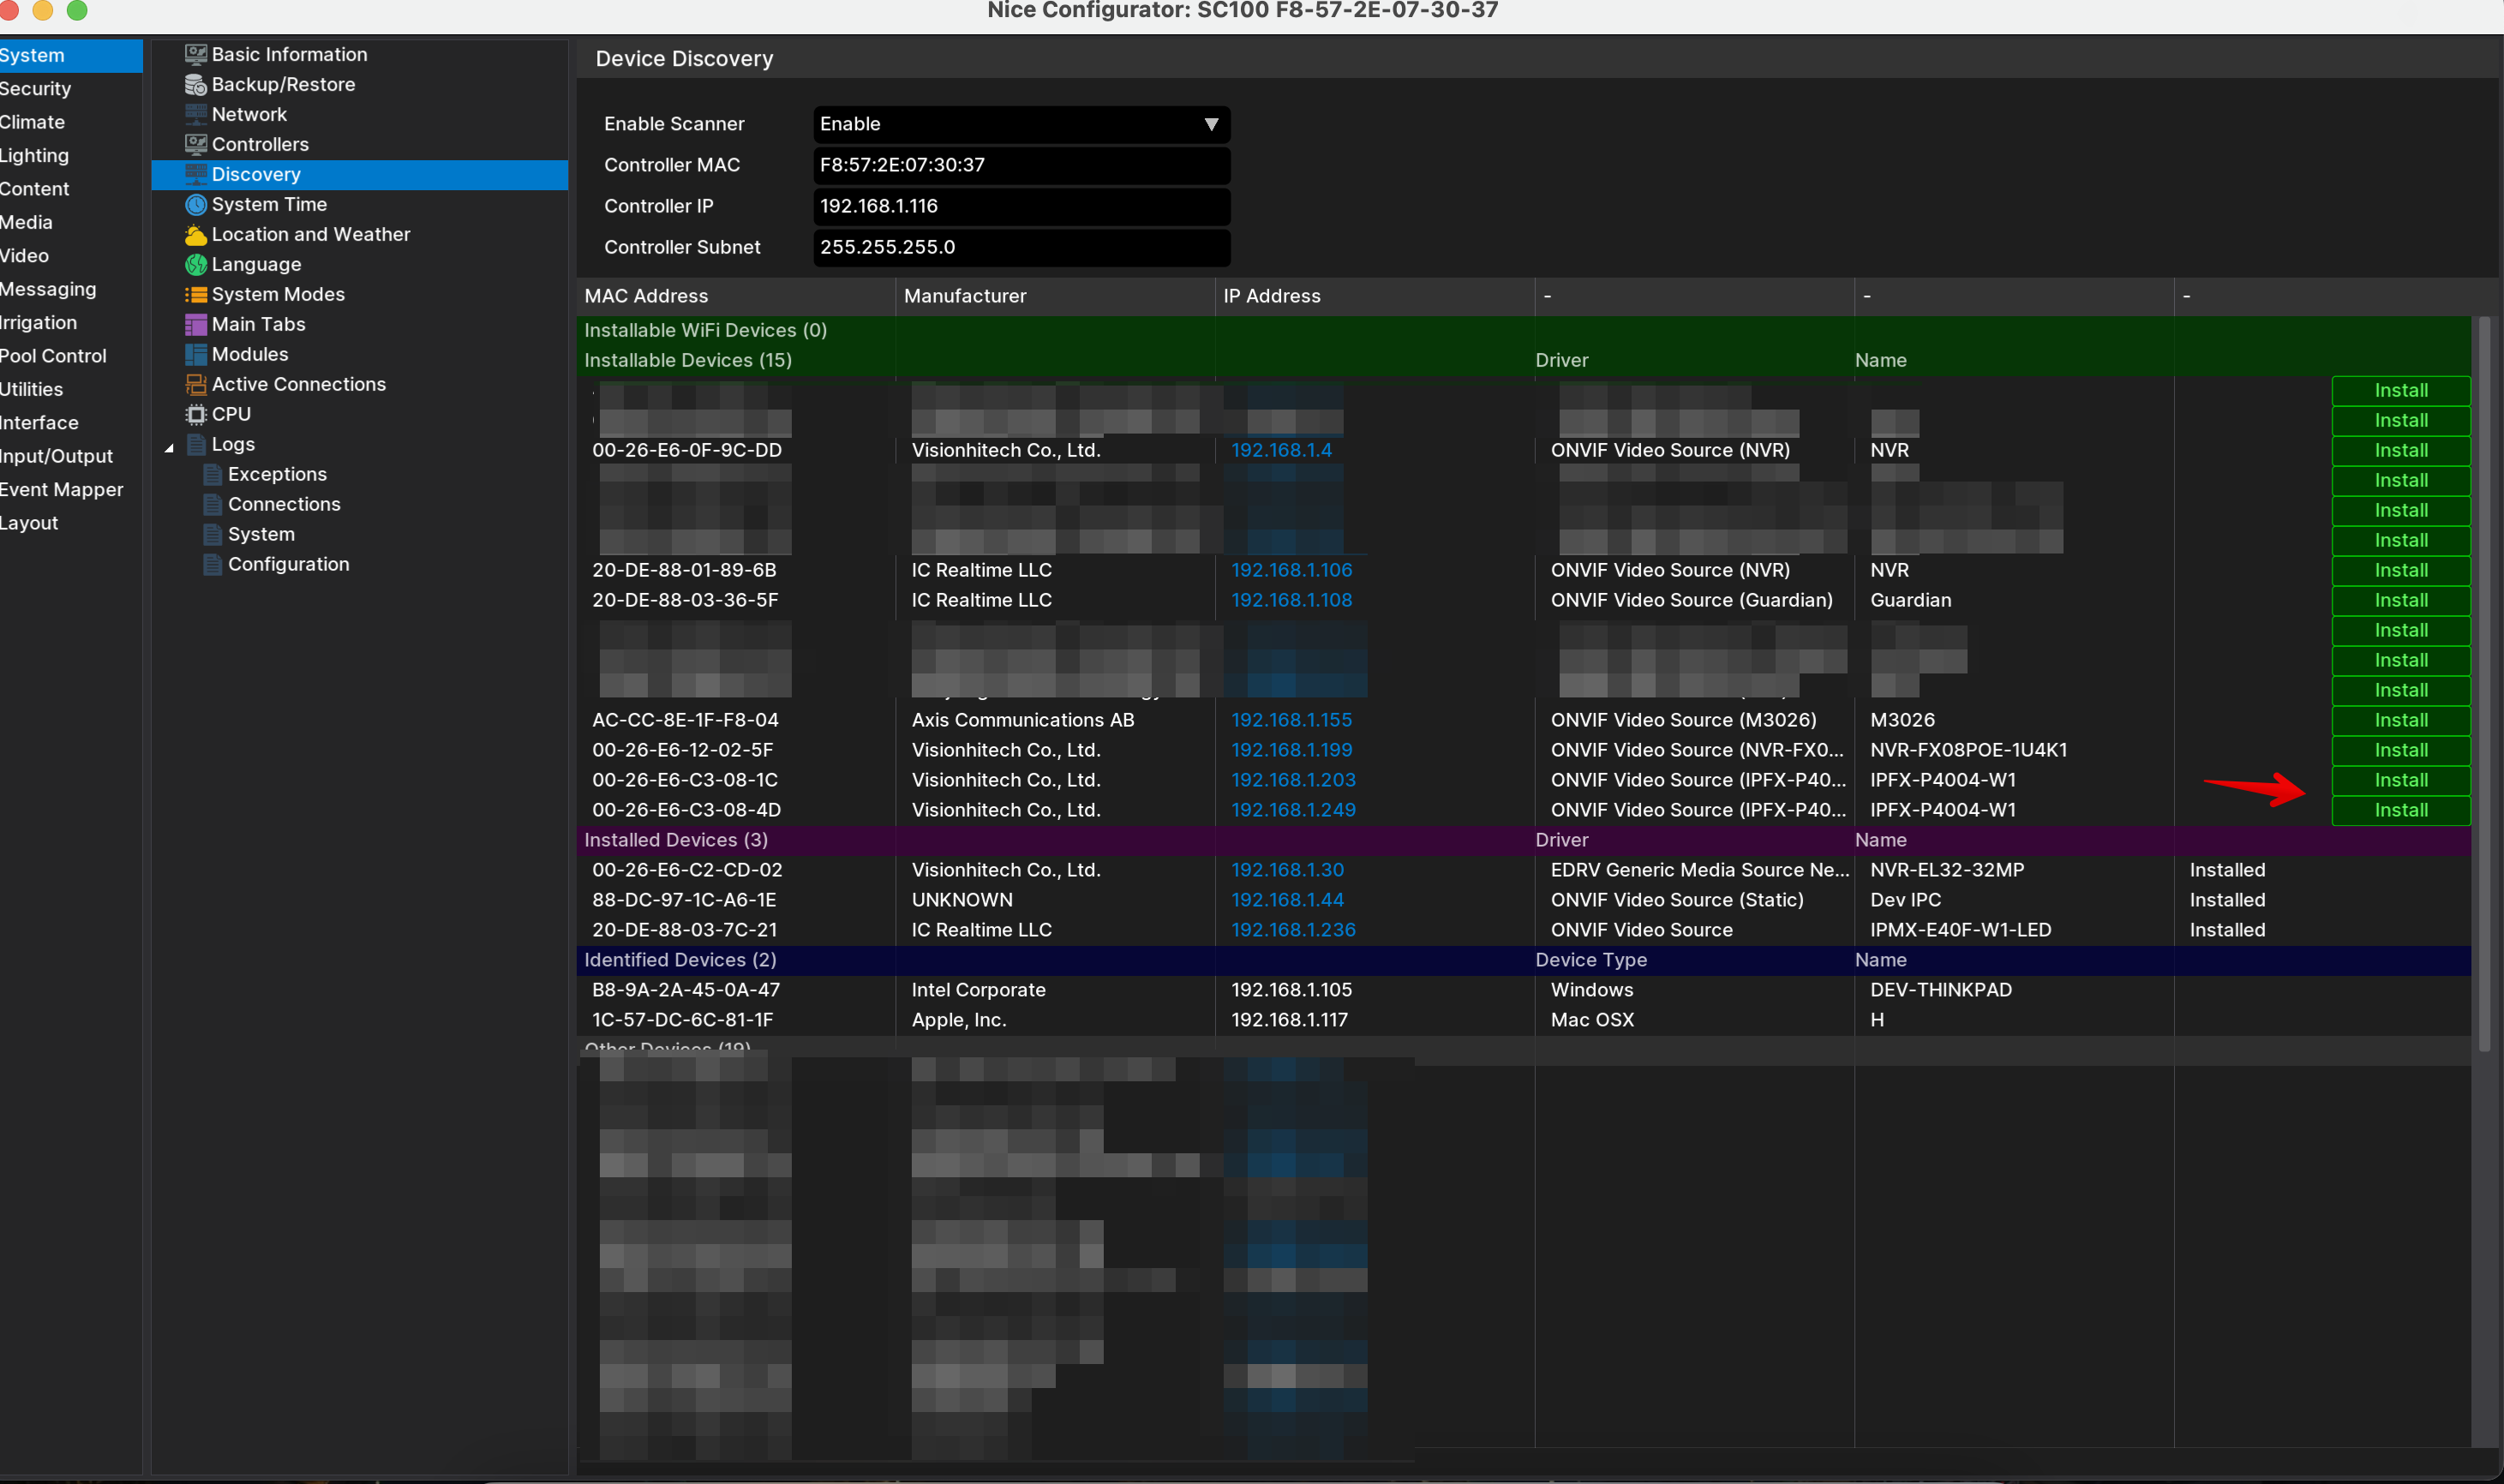The image size is (2504, 1484).
Task: Open IP link 192.168.1.108
Action: coord(1291,600)
